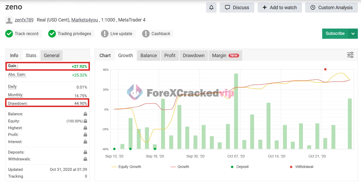Open the Markets4you broker link

coord(84,20)
